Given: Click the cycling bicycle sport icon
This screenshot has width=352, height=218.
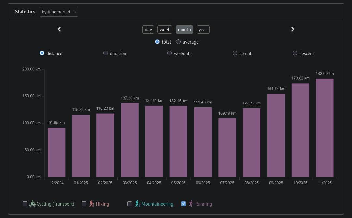Looking at the screenshot, I should [33, 204].
